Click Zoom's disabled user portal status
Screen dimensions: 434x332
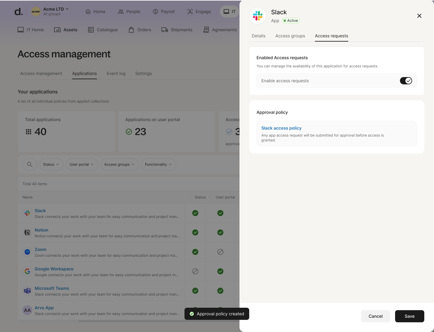220,252
